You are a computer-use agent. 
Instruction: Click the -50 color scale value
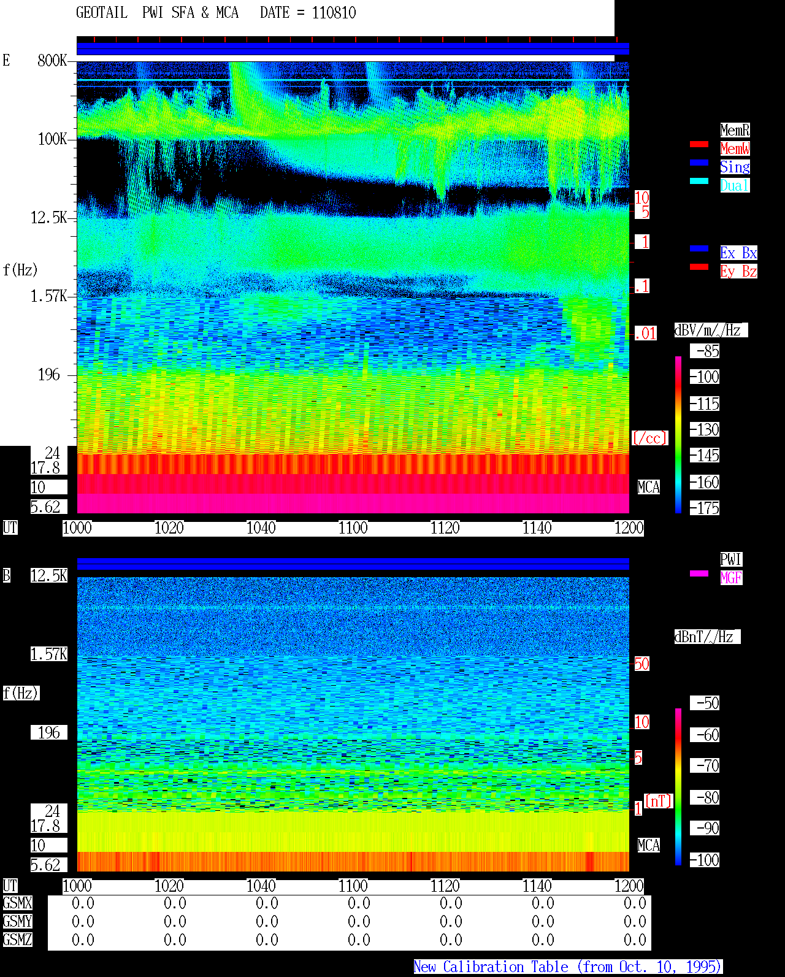click(705, 703)
